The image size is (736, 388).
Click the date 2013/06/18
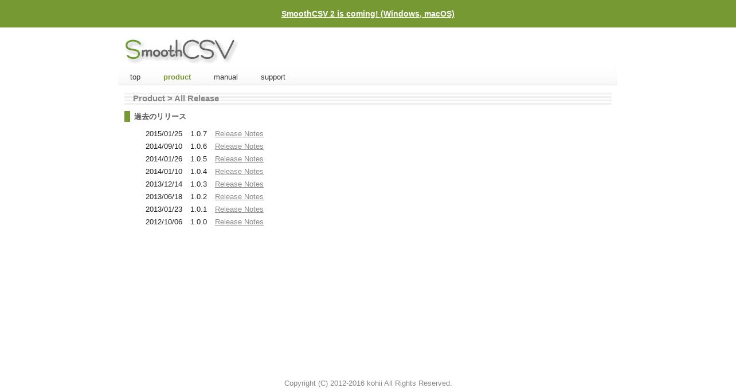[x=164, y=197]
